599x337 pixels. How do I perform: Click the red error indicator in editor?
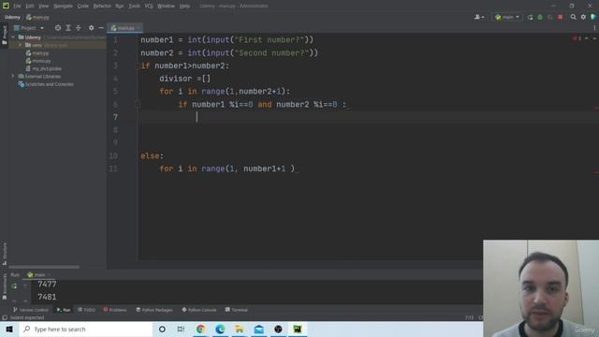pos(577,38)
